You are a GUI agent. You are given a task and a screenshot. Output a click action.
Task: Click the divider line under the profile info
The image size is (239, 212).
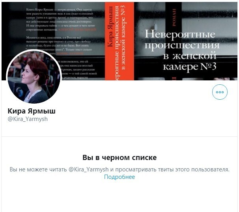pos(119,136)
